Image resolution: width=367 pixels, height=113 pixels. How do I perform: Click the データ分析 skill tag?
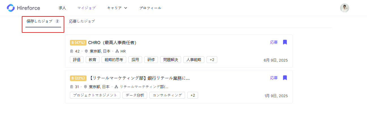click(x=135, y=95)
